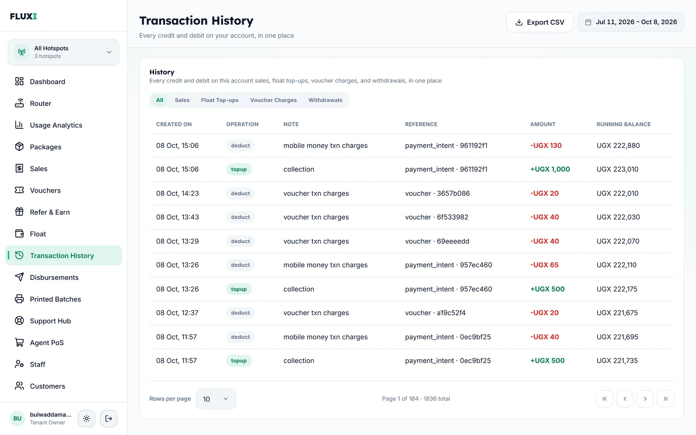Click running balance UGX 222,880
This screenshot has width=696, height=435.
point(618,146)
